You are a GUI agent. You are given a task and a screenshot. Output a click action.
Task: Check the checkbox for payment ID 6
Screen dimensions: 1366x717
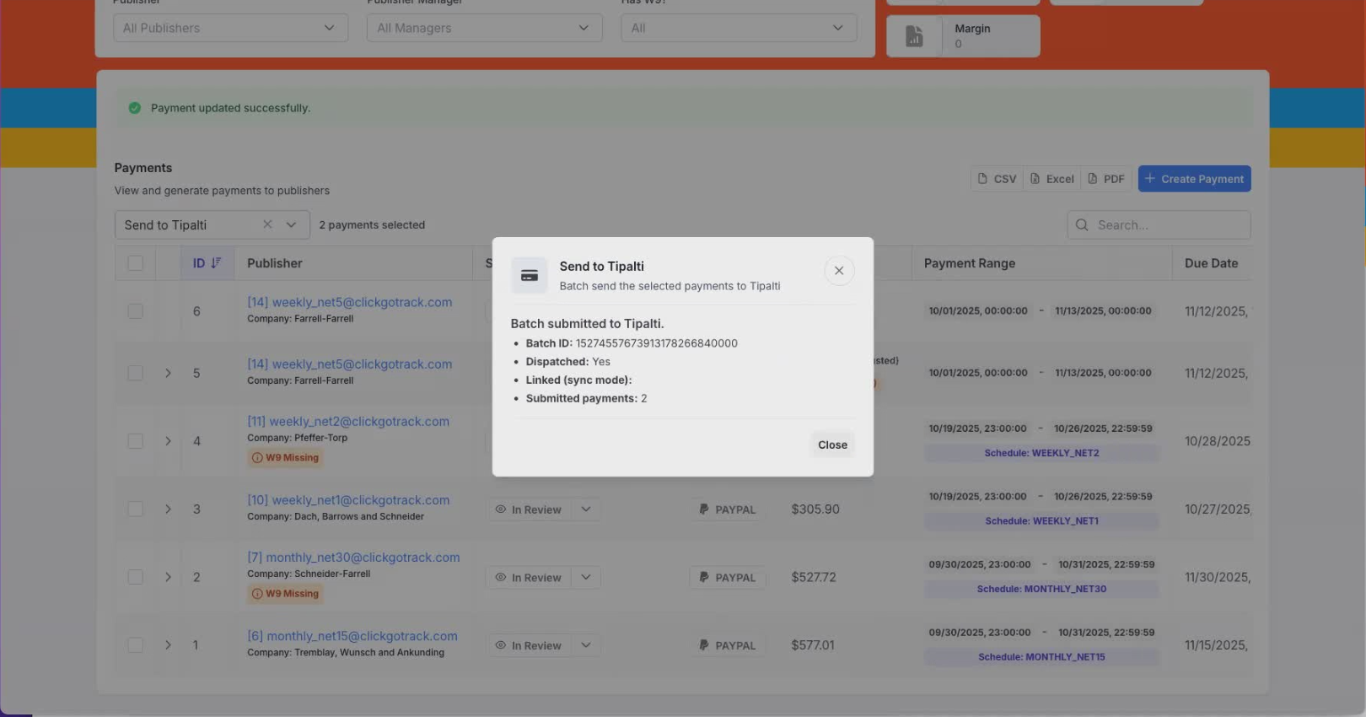pyautogui.click(x=135, y=311)
